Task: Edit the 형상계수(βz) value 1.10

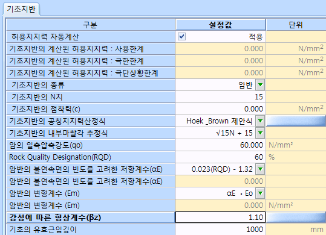Action: click(220, 217)
